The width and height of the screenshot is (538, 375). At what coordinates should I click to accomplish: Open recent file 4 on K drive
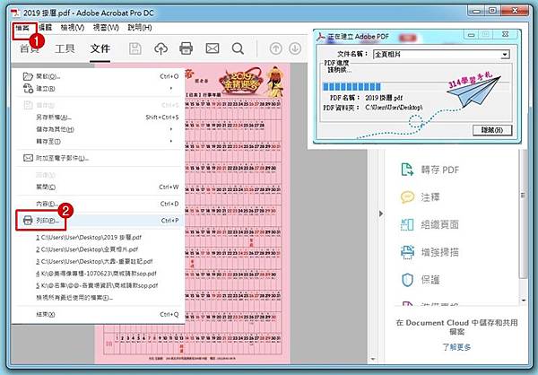coord(97,274)
